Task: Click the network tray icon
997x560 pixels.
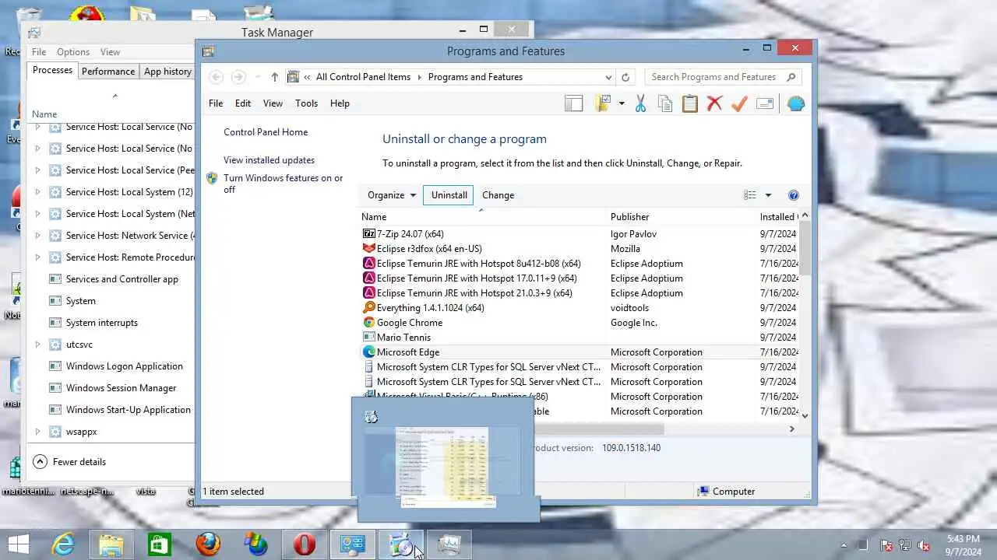Action: click(x=906, y=546)
